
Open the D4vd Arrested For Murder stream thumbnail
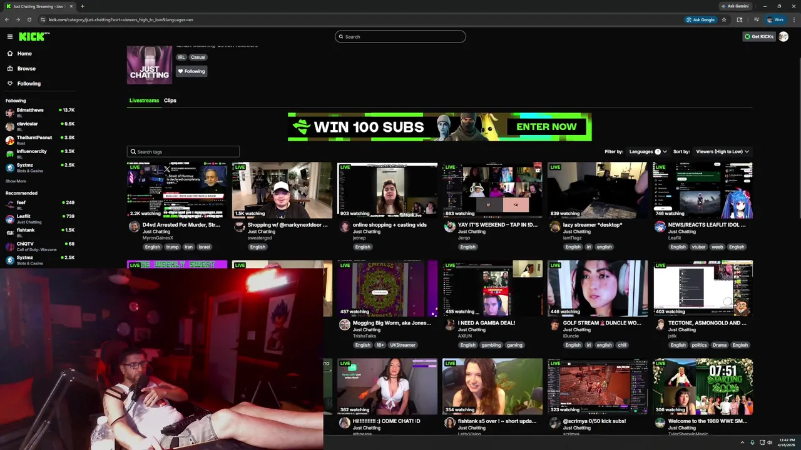pos(177,190)
